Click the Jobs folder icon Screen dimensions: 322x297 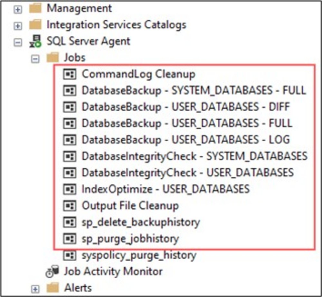click(x=52, y=58)
